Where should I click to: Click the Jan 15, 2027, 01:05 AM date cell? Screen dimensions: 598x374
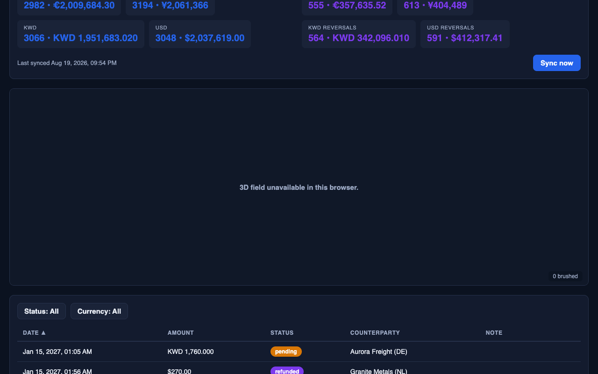pyautogui.click(x=57, y=352)
